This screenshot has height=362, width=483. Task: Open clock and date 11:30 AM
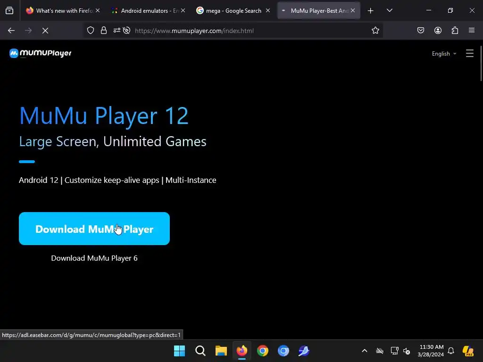(x=431, y=351)
